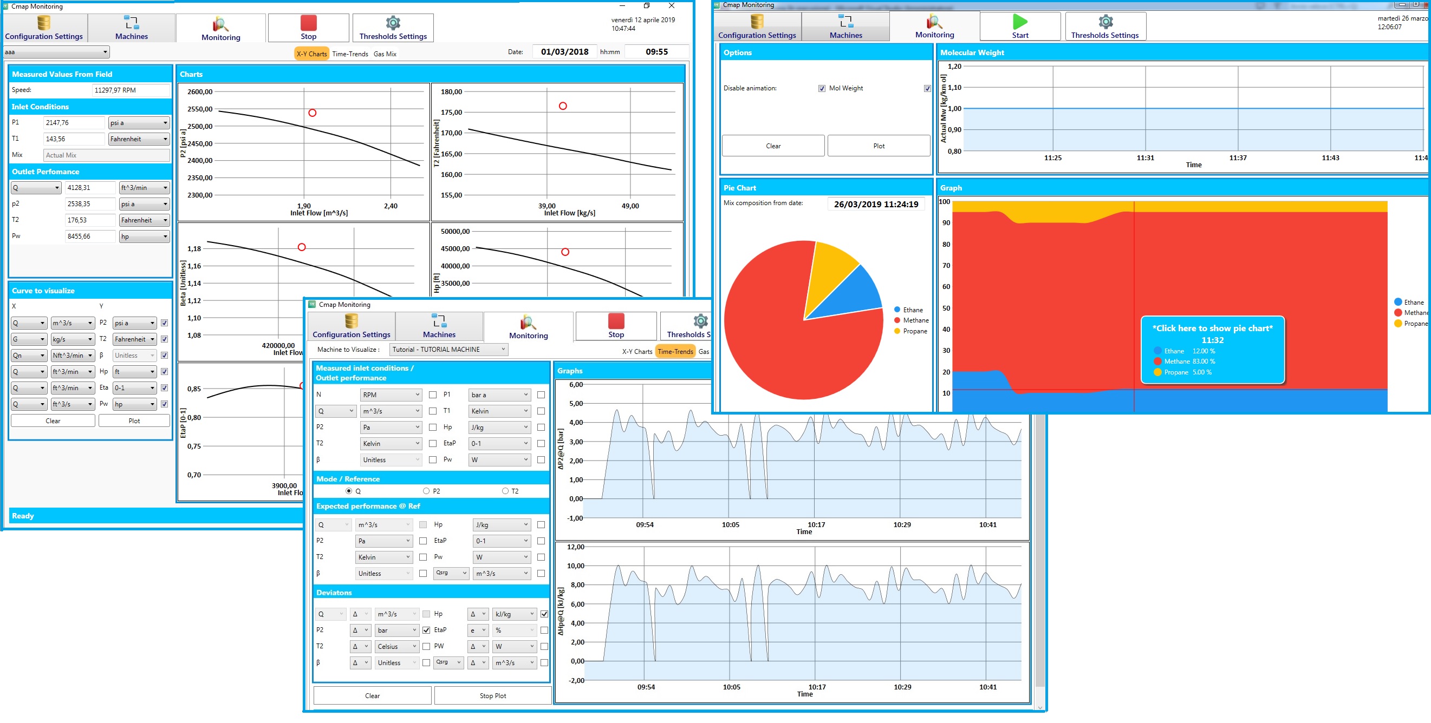
Task: Select the Monitoring icon in the X-Y Charts window
Action: (x=220, y=24)
